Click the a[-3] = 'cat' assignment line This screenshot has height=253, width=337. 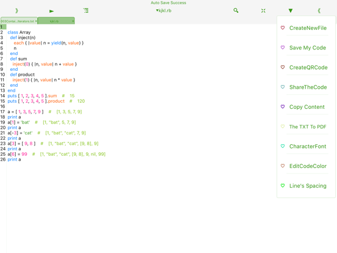point(20,133)
